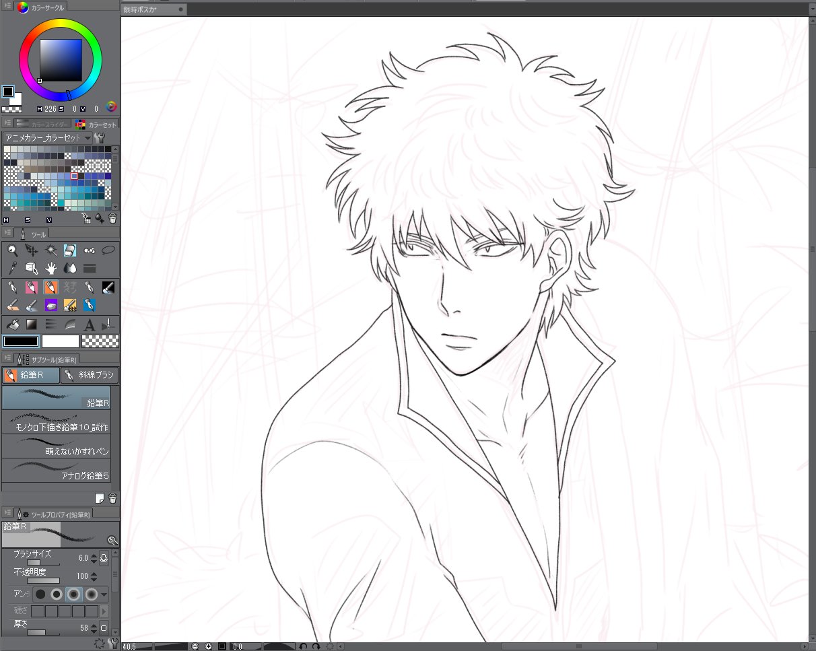Viewport: 816px width, 651px height.
Task: Select the Fill bucket tool
Action: [12, 324]
